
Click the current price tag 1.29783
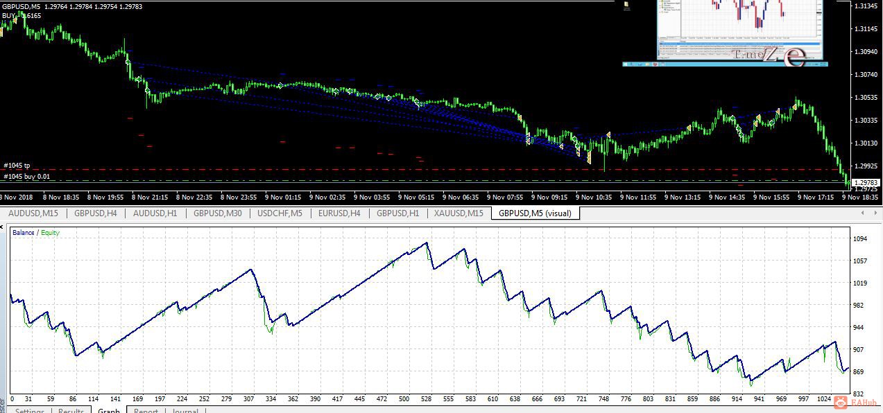click(x=867, y=182)
